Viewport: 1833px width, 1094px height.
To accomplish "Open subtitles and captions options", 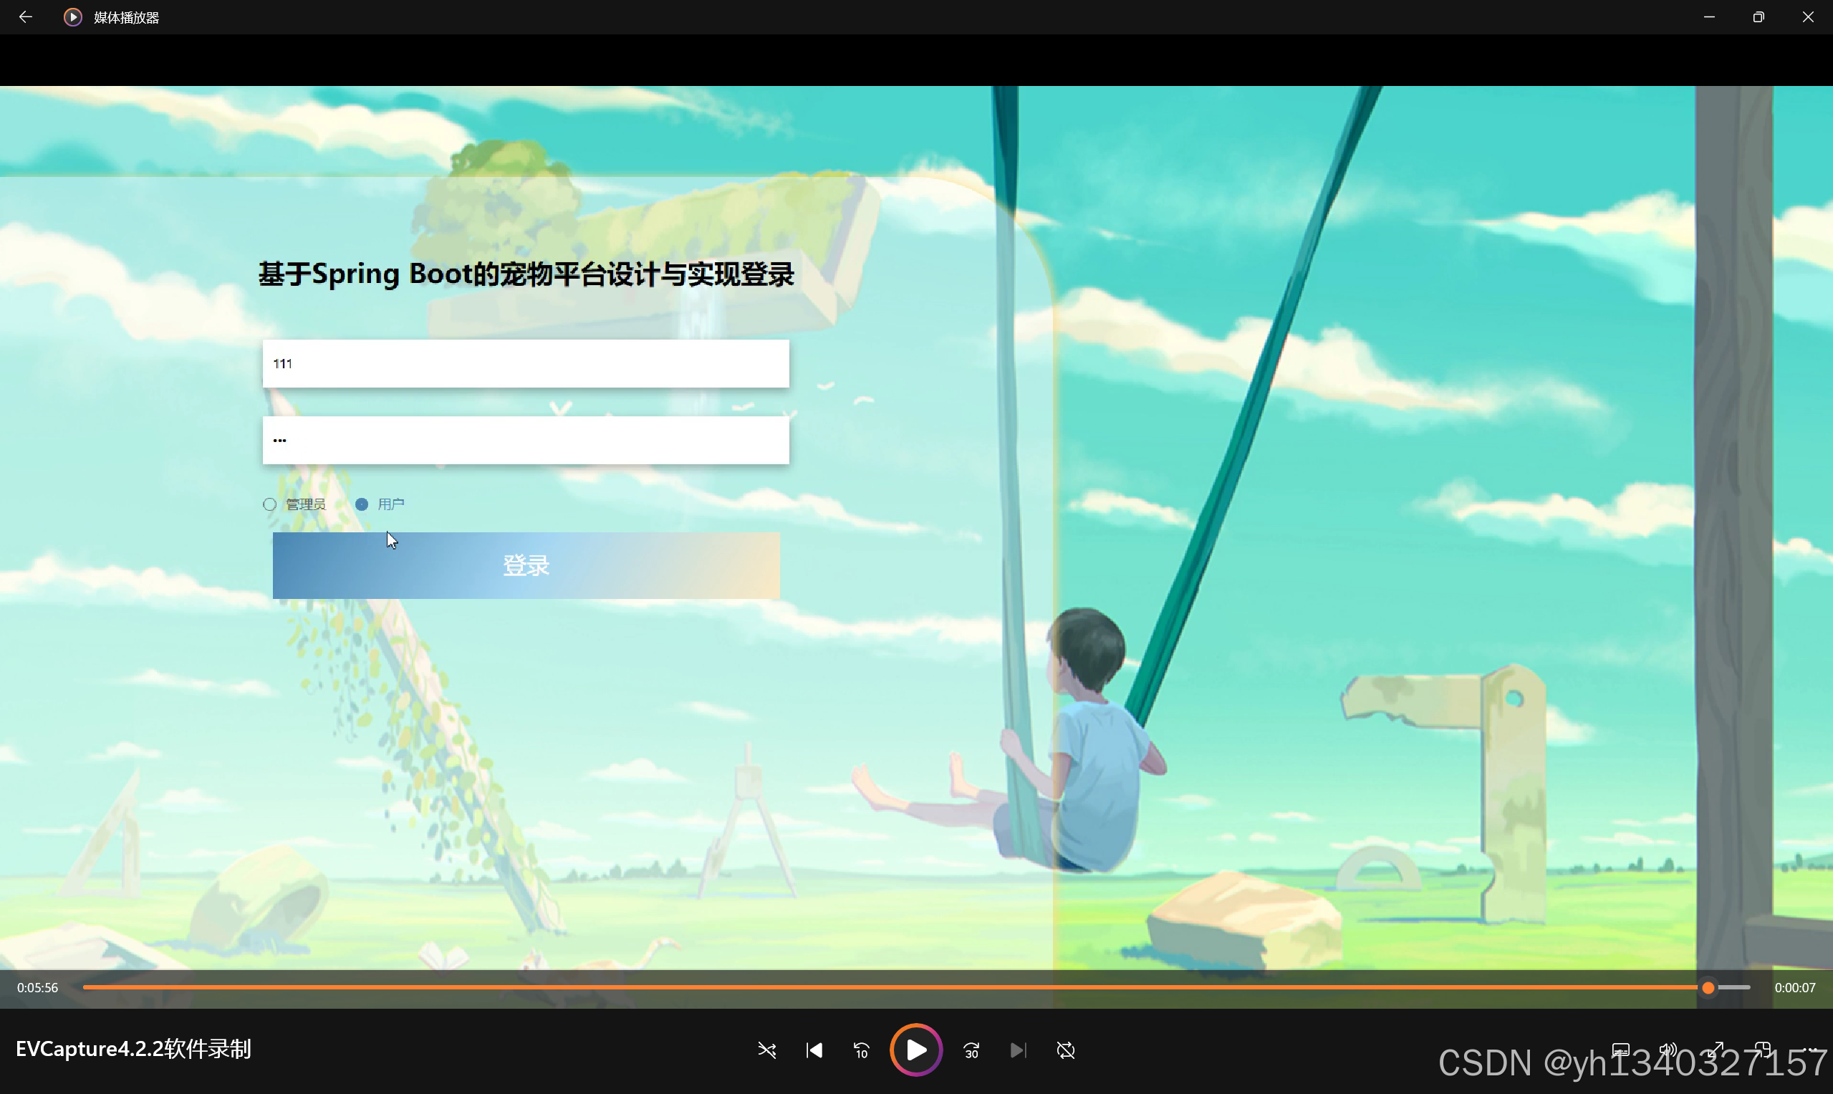I will pyautogui.click(x=1621, y=1050).
